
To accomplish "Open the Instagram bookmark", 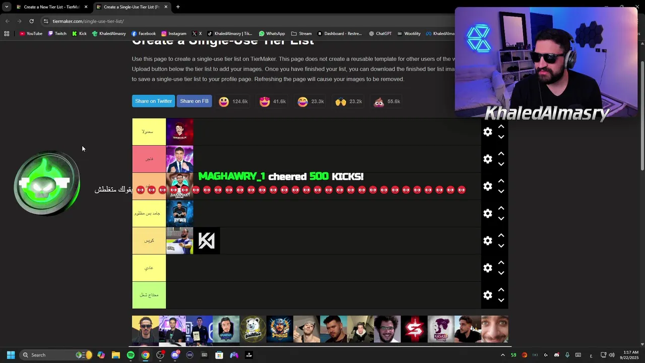I will (173, 34).
